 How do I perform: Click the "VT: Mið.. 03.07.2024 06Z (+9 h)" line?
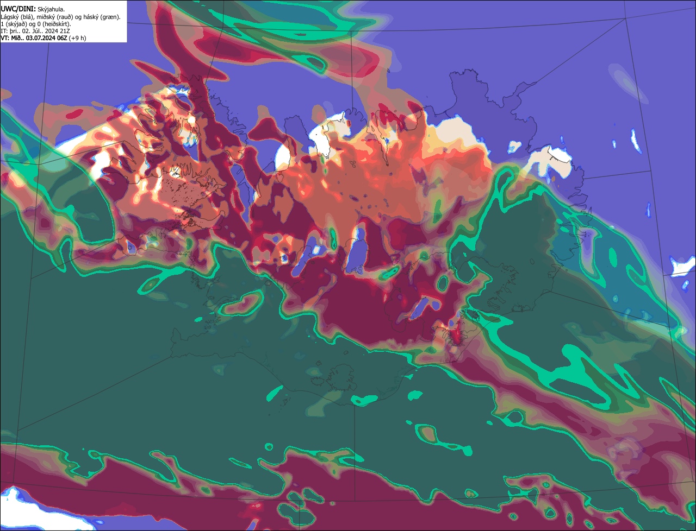pyautogui.click(x=43, y=38)
